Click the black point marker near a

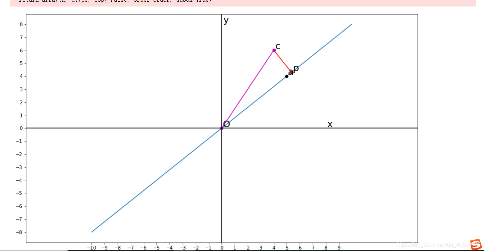(287, 76)
